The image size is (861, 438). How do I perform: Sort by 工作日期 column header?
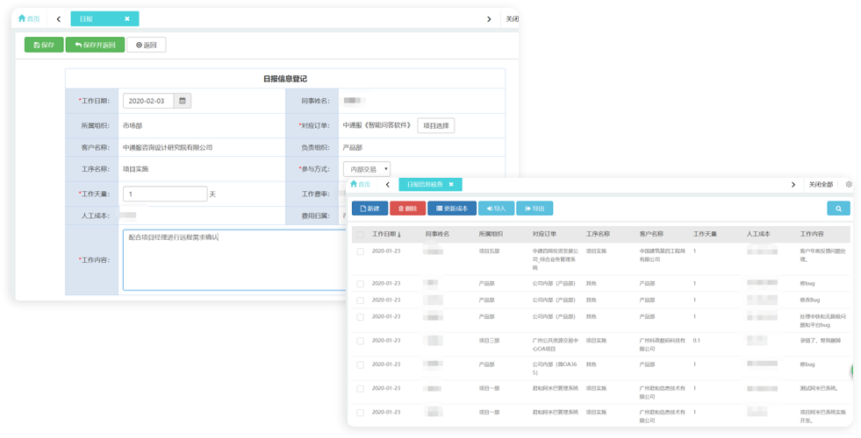pos(386,235)
